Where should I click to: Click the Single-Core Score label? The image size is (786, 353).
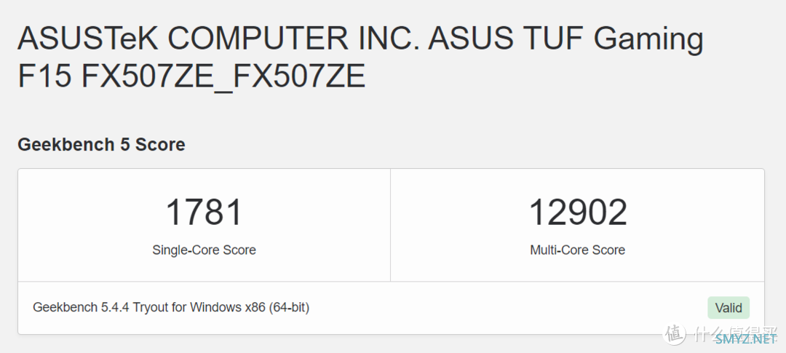204,250
